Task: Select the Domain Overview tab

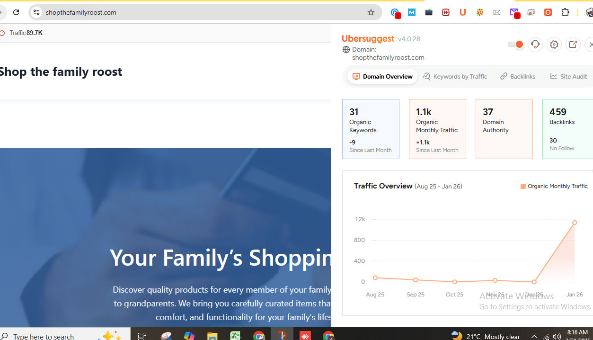Action: [x=382, y=76]
